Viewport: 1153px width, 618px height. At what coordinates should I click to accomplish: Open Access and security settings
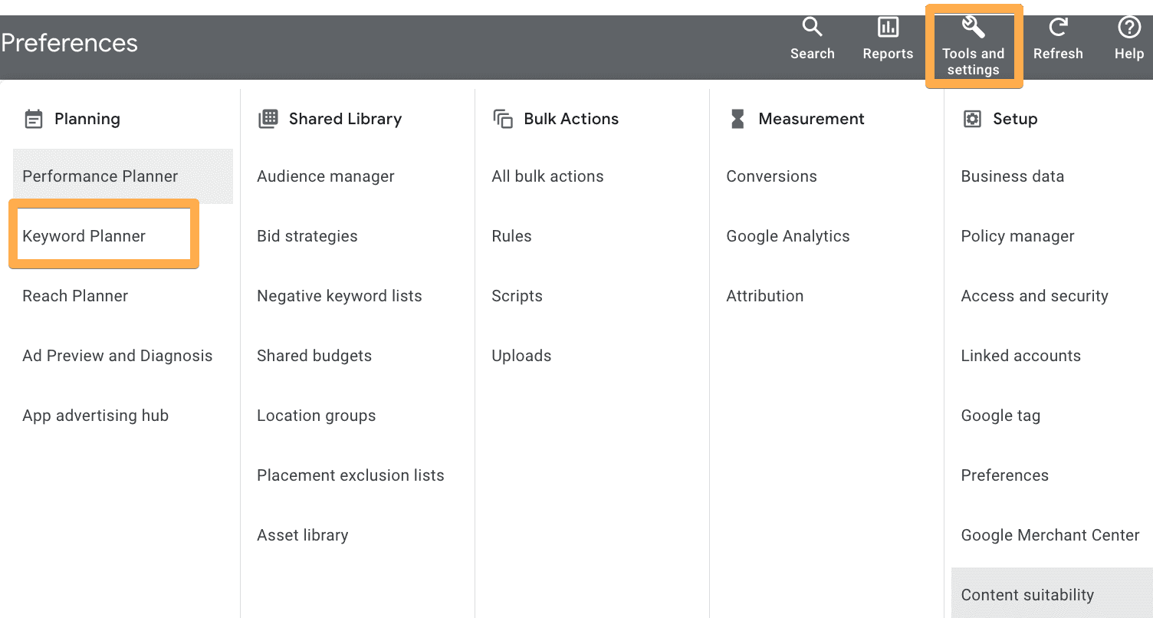(1035, 296)
